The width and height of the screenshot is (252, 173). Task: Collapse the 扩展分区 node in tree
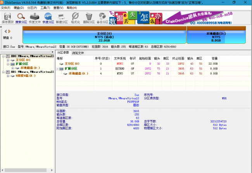tap(8, 64)
